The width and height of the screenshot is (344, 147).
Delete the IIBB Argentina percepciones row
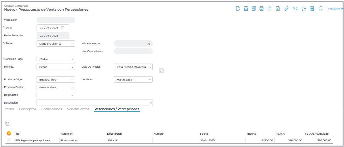point(9,140)
